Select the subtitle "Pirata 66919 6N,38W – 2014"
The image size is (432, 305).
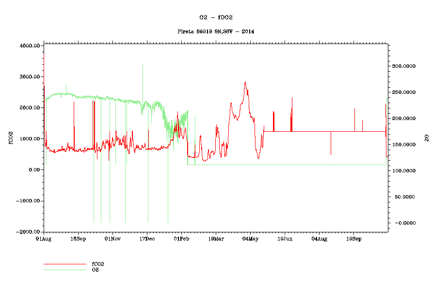point(216,31)
